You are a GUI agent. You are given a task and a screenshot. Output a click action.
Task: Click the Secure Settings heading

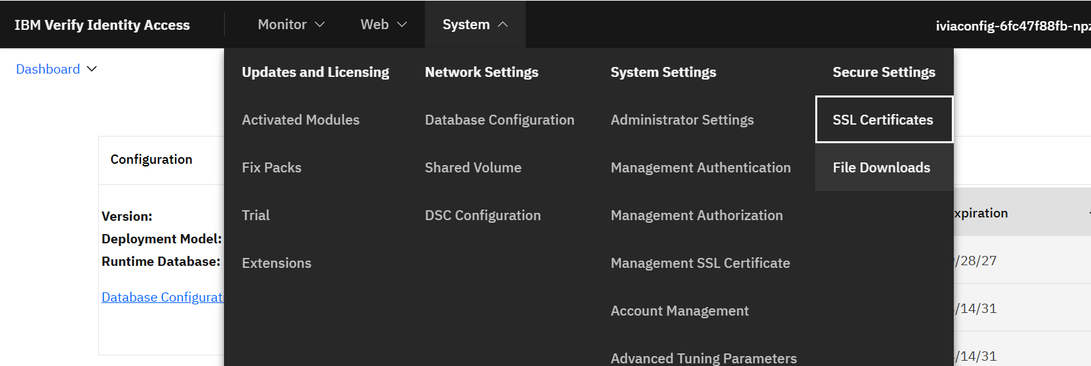[x=884, y=72]
